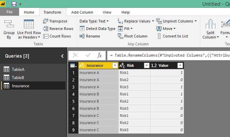Expand Use First Row as Headers dropdown
The height and width of the screenshot is (137, 230).
point(39,37)
